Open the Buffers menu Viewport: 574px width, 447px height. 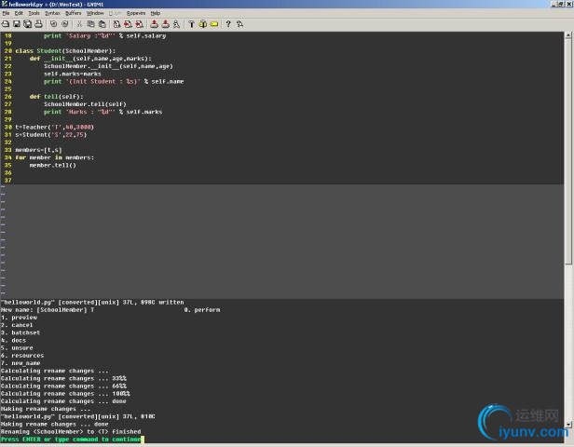74,13
